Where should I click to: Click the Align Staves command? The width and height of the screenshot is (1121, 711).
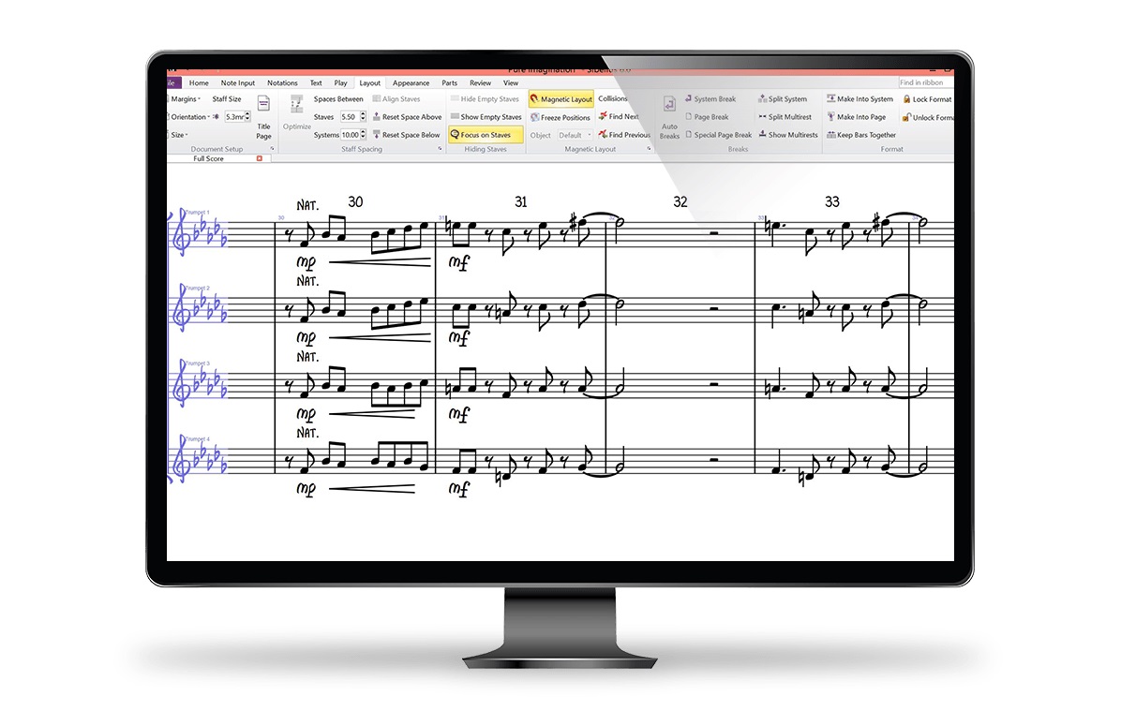coord(396,99)
